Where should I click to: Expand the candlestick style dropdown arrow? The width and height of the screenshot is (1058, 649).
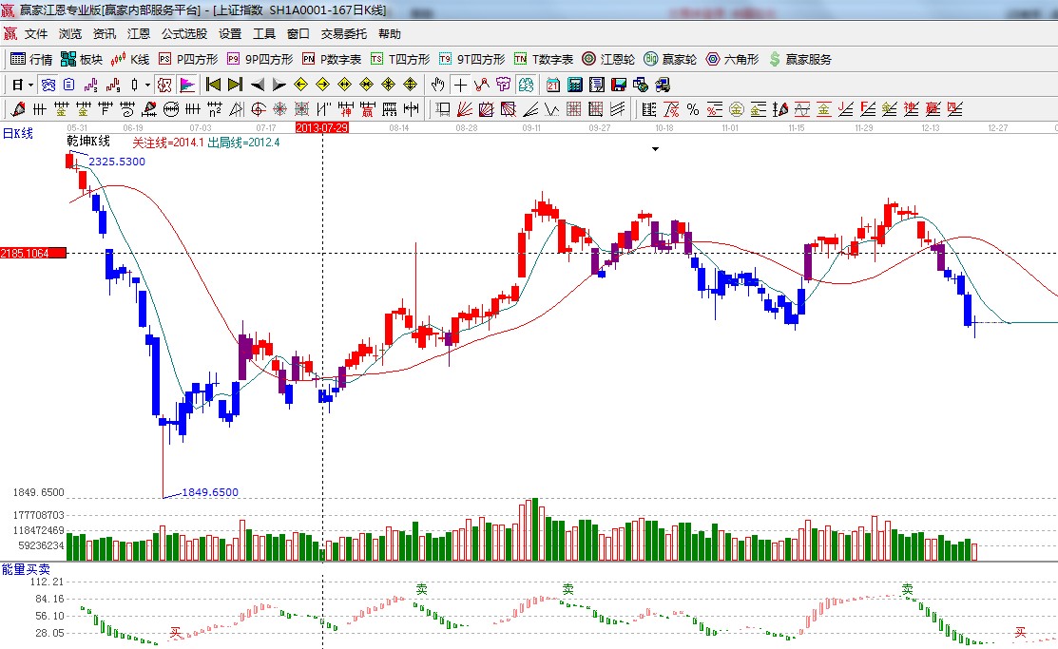coord(147,85)
